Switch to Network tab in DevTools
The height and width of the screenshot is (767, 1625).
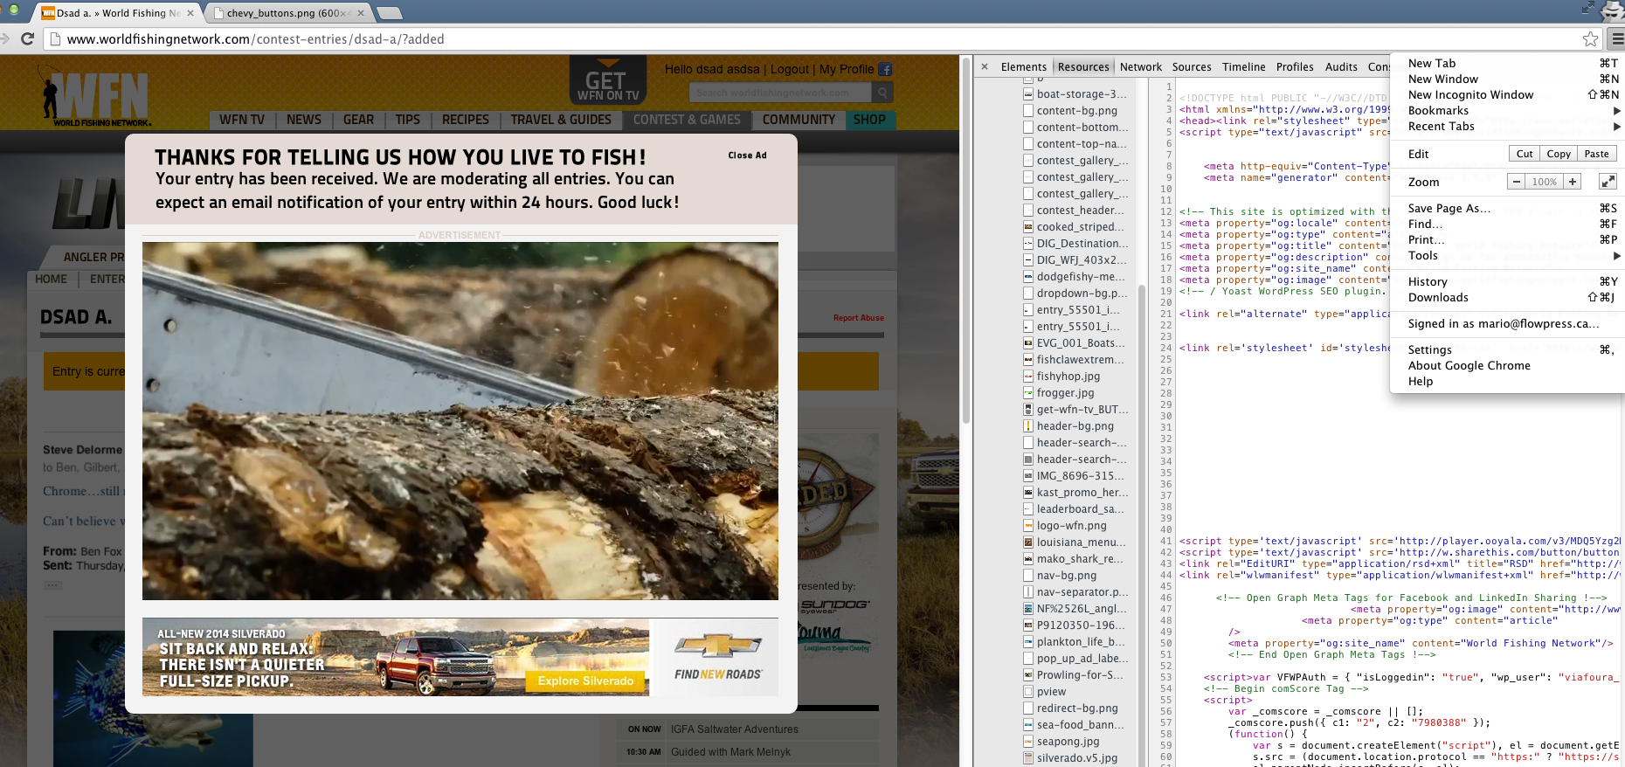pos(1140,67)
